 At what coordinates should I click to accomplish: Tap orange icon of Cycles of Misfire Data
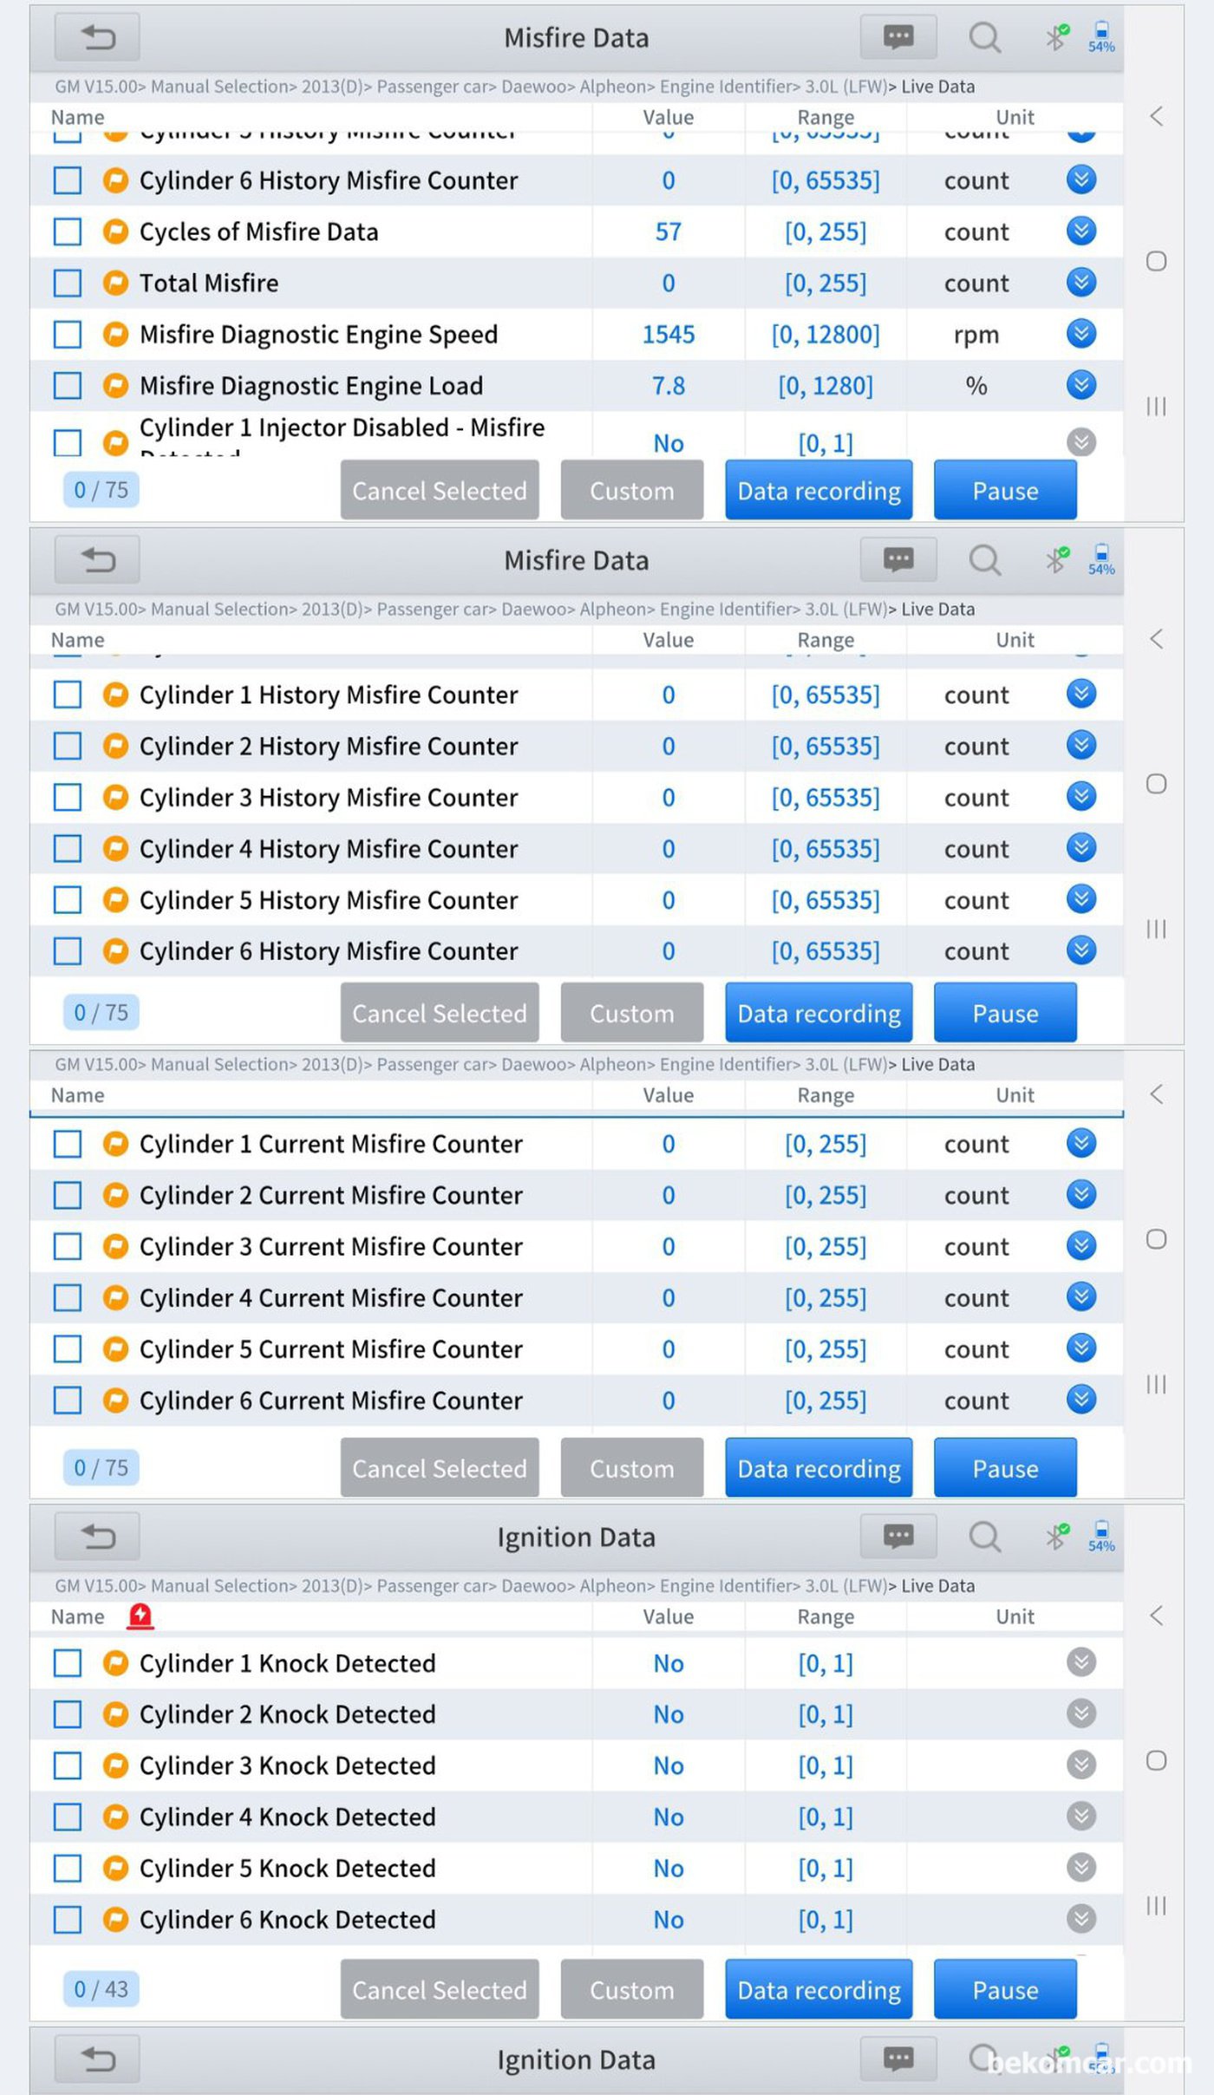(115, 232)
